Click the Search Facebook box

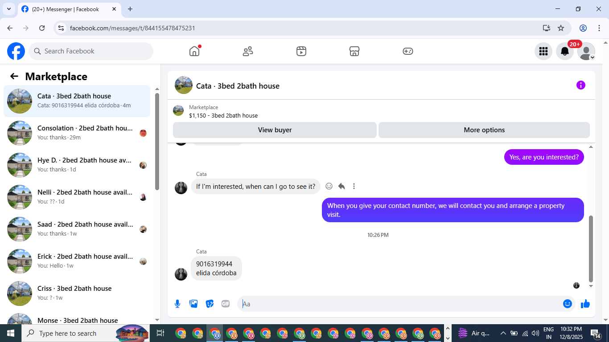tap(91, 51)
